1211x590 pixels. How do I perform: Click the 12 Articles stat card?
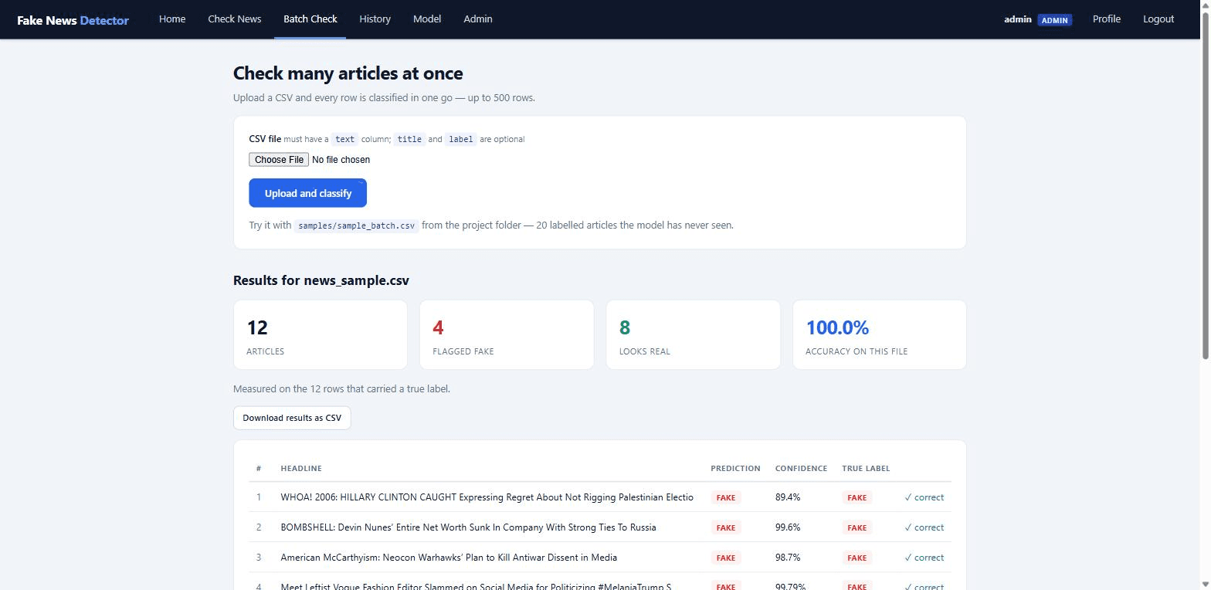tap(321, 334)
